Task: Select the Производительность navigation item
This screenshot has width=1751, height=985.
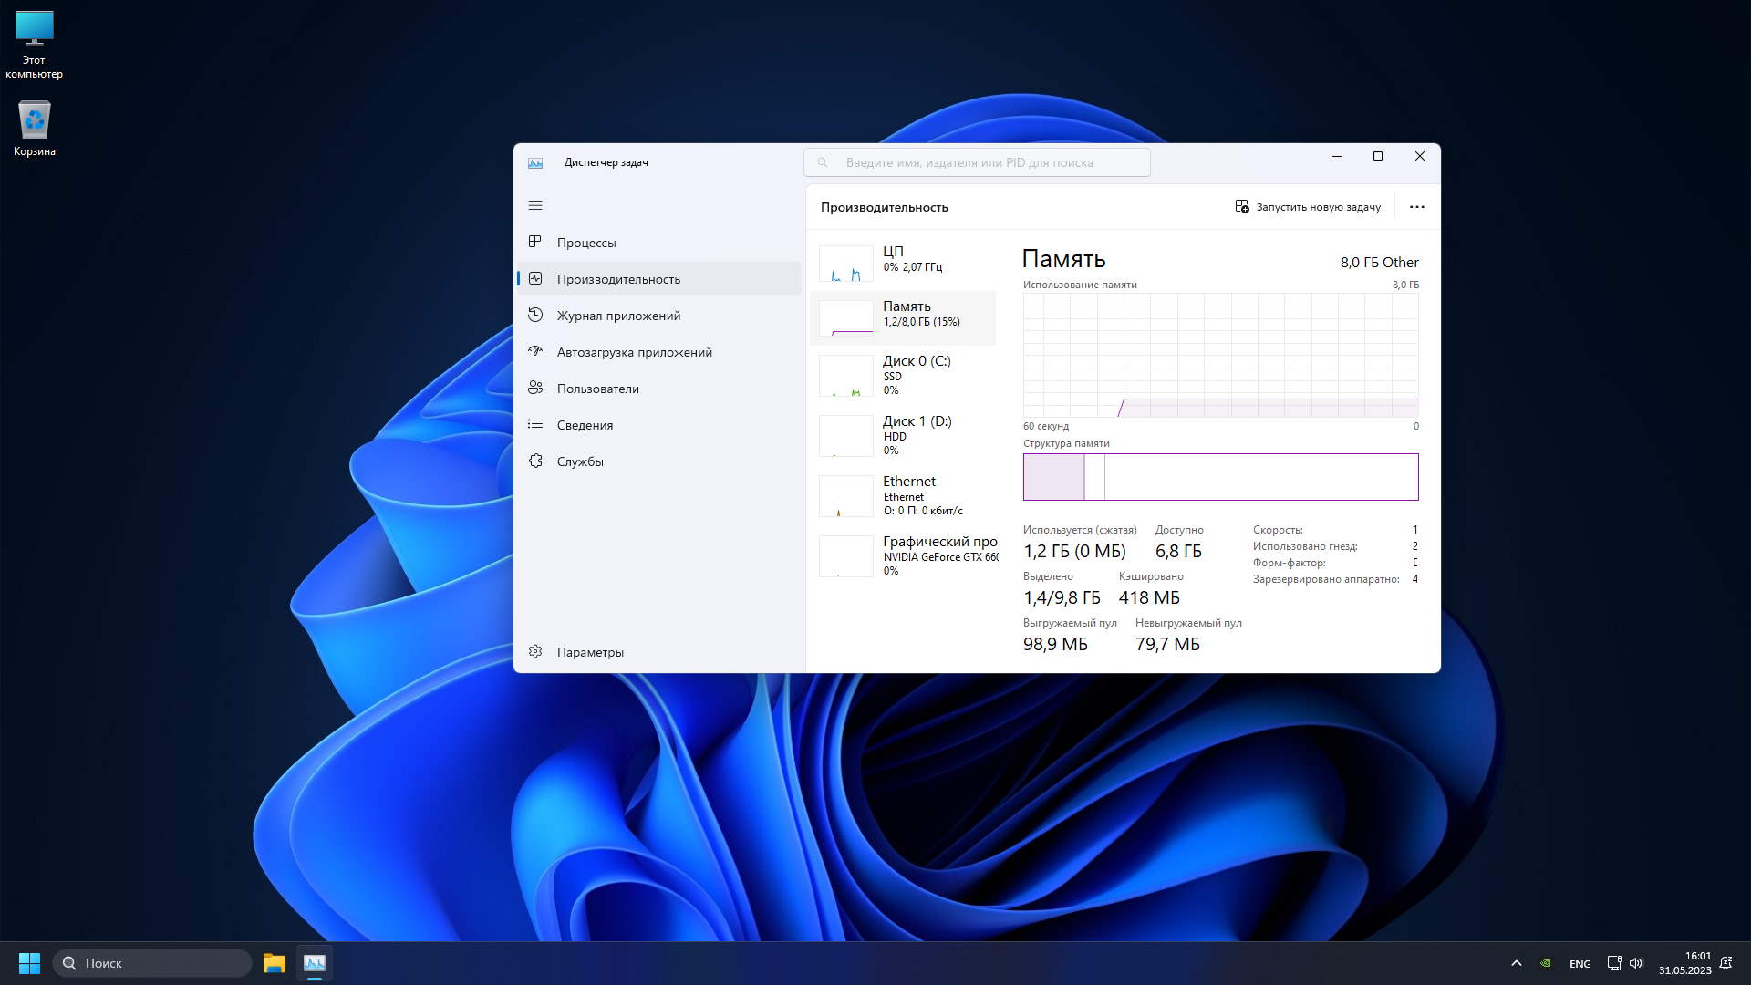Action: [x=618, y=279]
